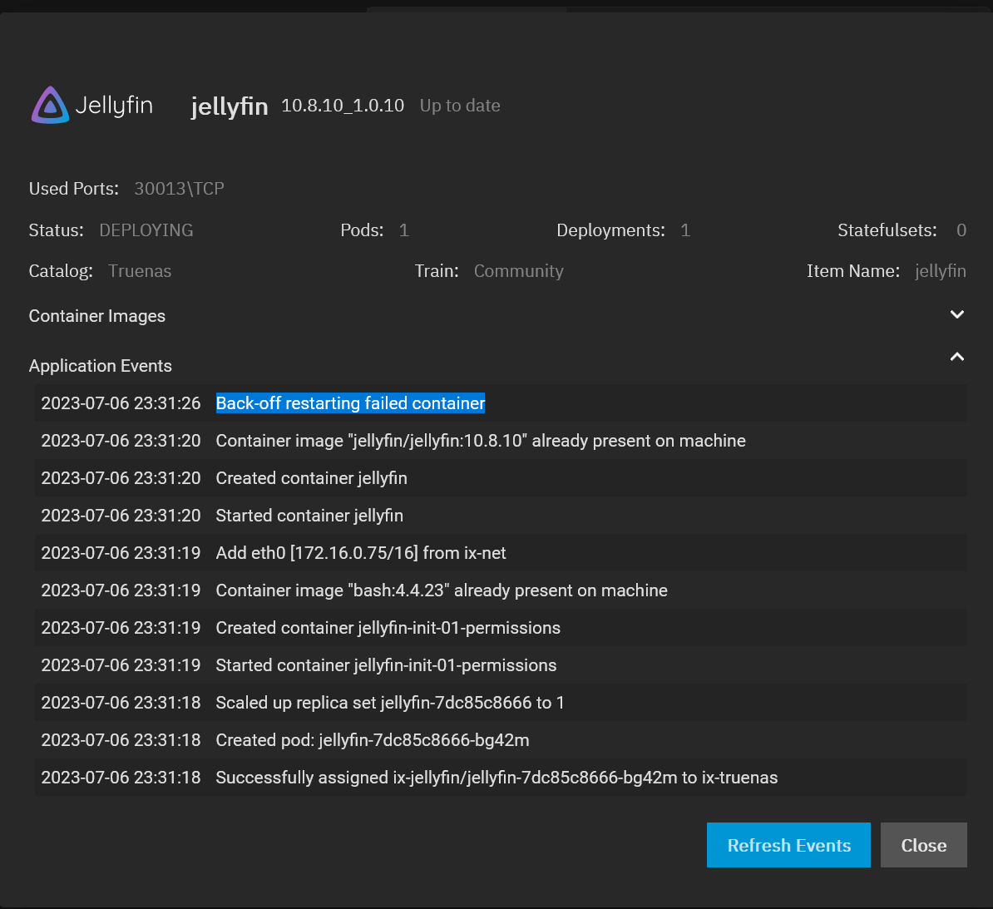Click the version 10.8.10_1.0.10 text
Image resolution: width=993 pixels, height=909 pixels.
[x=343, y=106]
